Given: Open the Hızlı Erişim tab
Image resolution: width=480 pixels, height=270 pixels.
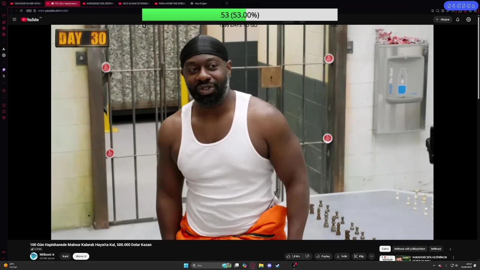Looking at the screenshot, I should [x=199, y=3].
